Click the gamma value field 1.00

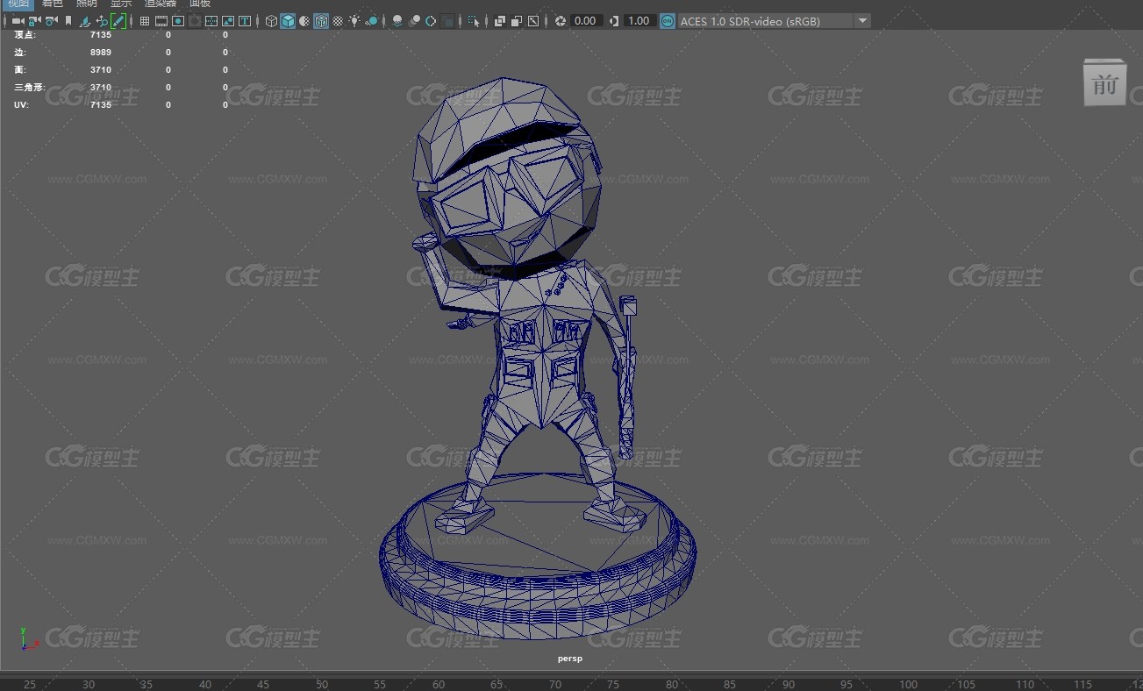click(639, 21)
